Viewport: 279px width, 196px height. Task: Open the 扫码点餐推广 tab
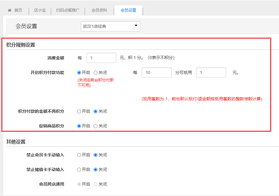(68, 10)
